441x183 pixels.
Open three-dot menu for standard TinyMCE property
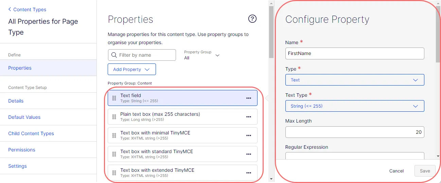(x=249, y=154)
